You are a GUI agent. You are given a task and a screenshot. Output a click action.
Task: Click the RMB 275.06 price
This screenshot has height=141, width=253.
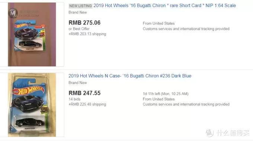tap(84, 23)
